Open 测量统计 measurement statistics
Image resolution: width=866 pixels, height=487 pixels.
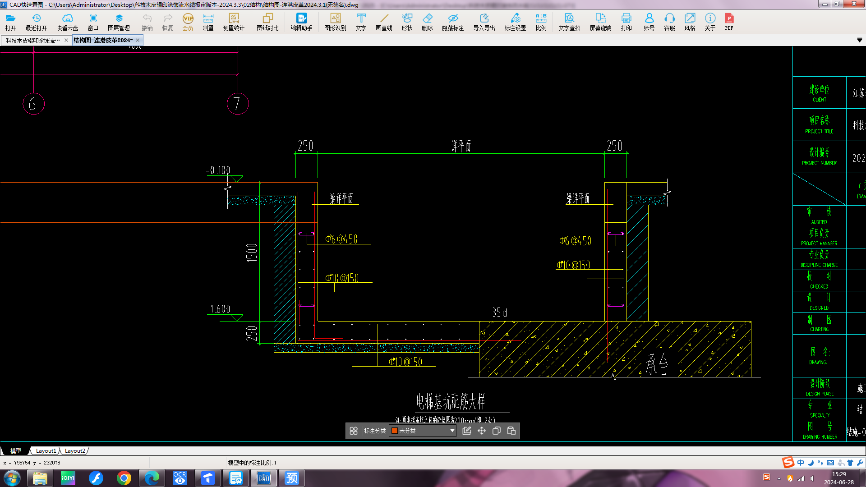tap(234, 22)
